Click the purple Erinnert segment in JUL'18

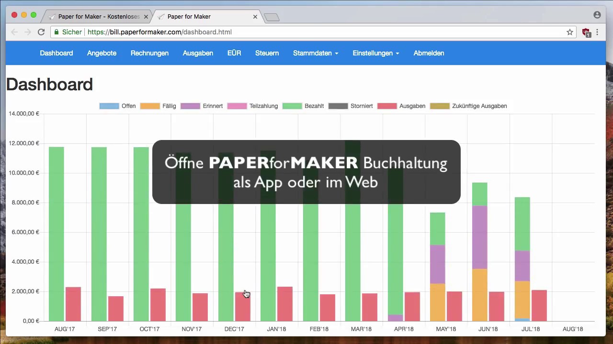(x=522, y=266)
